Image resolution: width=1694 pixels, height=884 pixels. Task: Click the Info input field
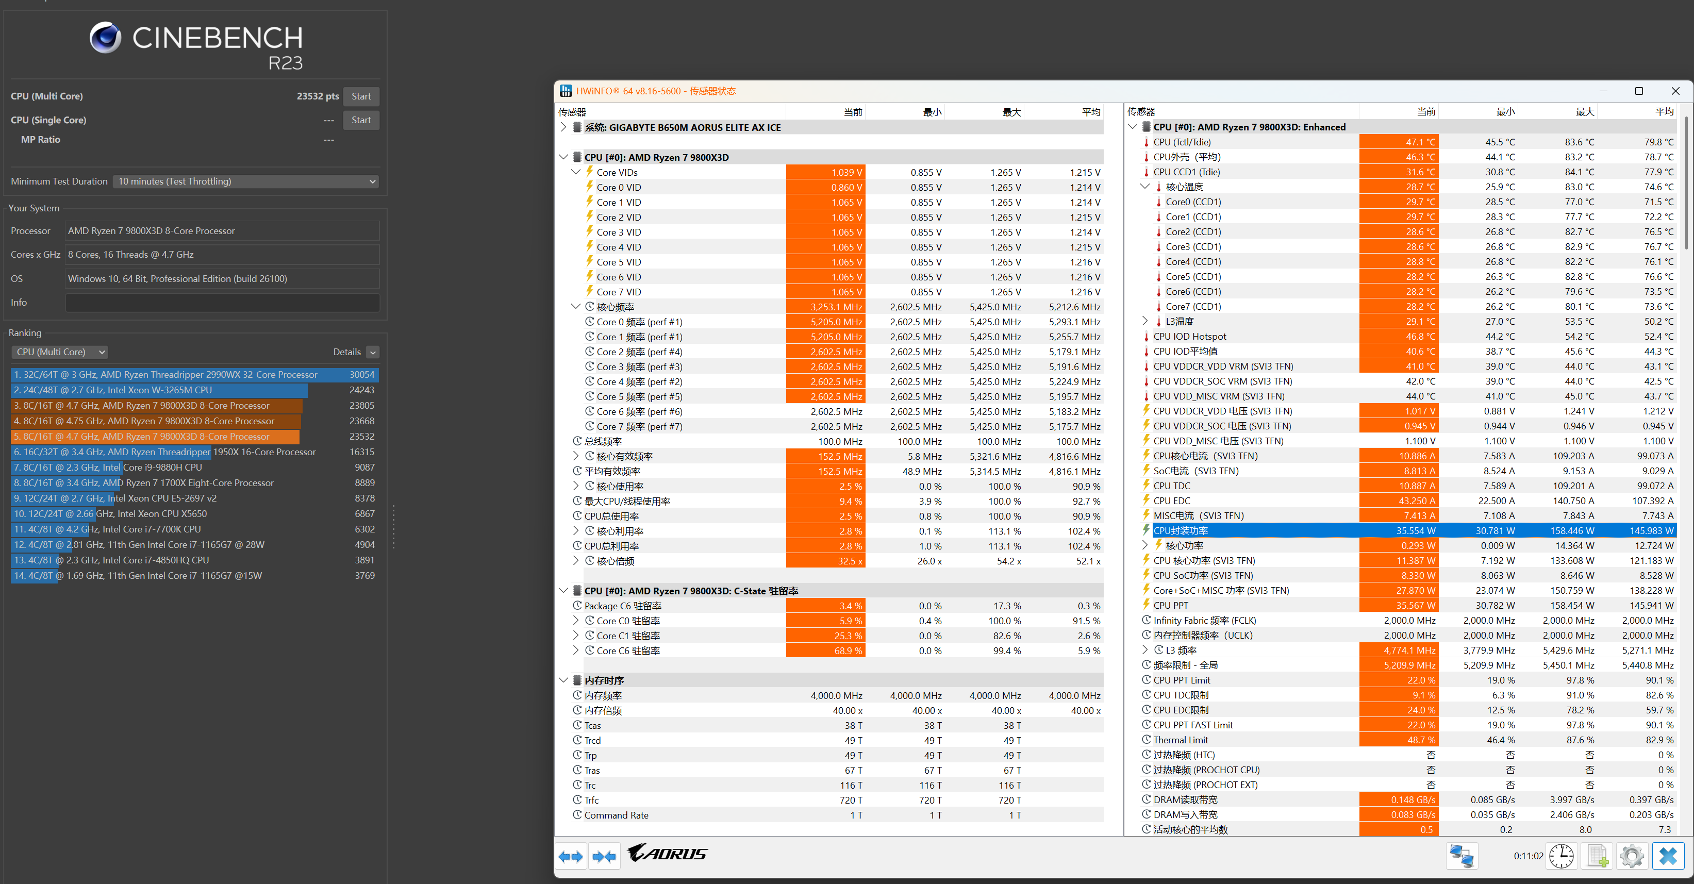pos(222,303)
